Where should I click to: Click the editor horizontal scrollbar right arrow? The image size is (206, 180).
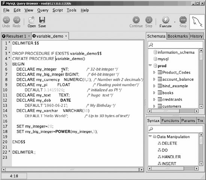pyautogui.click(x=141, y=169)
